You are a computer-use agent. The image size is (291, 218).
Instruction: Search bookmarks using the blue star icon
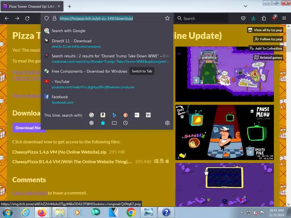[103, 123]
